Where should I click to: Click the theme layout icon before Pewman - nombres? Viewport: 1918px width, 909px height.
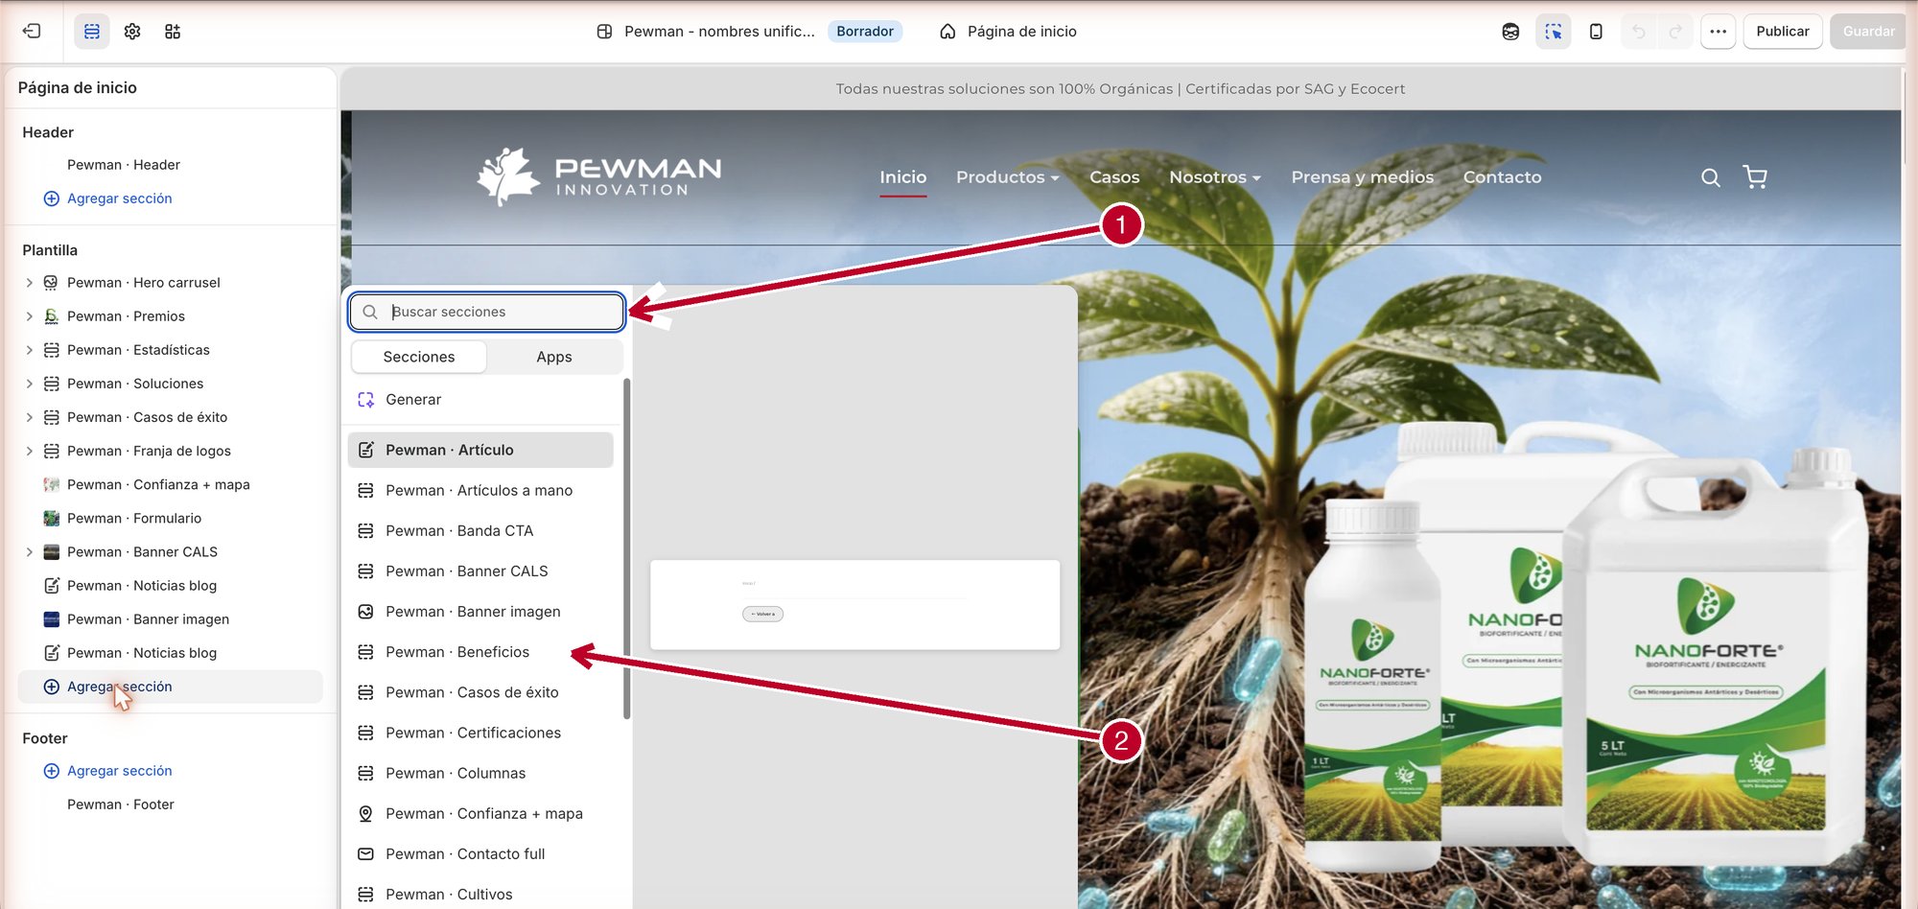point(604,32)
